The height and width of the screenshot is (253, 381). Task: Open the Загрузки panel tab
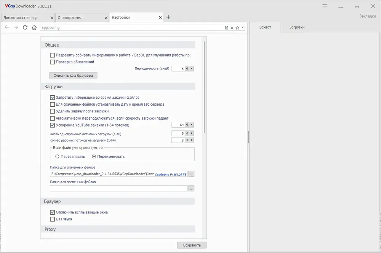click(297, 27)
